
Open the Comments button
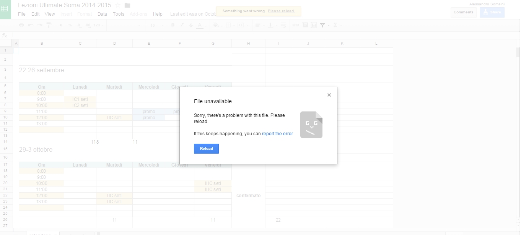[463, 12]
